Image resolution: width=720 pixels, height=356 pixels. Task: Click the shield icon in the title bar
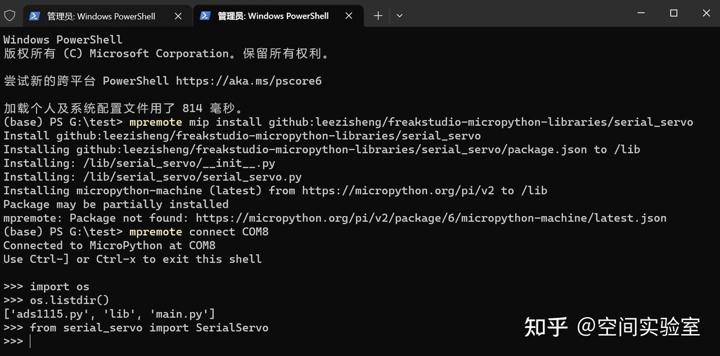click(x=10, y=15)
